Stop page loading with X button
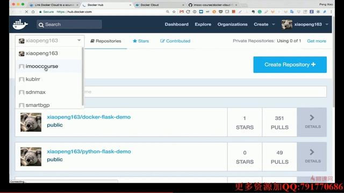 26,12
